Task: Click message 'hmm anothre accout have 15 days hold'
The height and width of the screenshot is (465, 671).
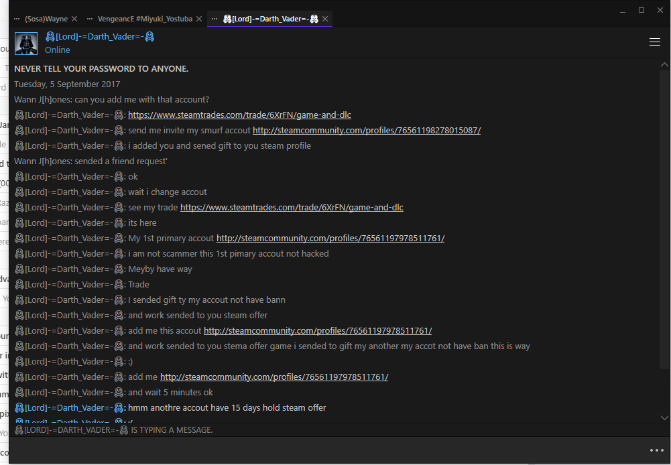Action: 227,407
